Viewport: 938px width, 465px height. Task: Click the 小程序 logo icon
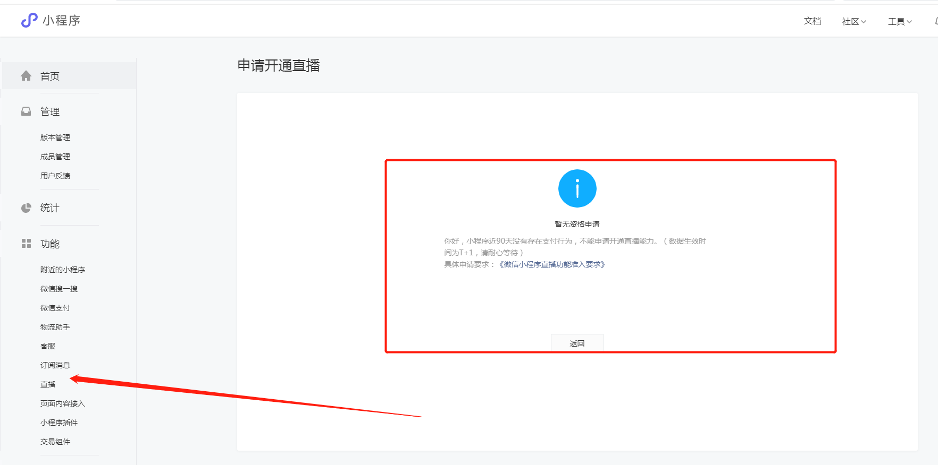(29, 20)
